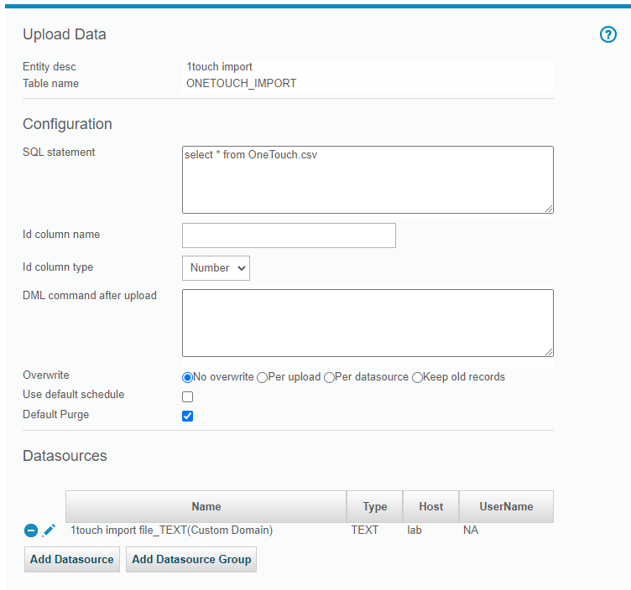Click into the SQL statement text area
The height and width of the screenshot is (590, 631).
[367, 179]
